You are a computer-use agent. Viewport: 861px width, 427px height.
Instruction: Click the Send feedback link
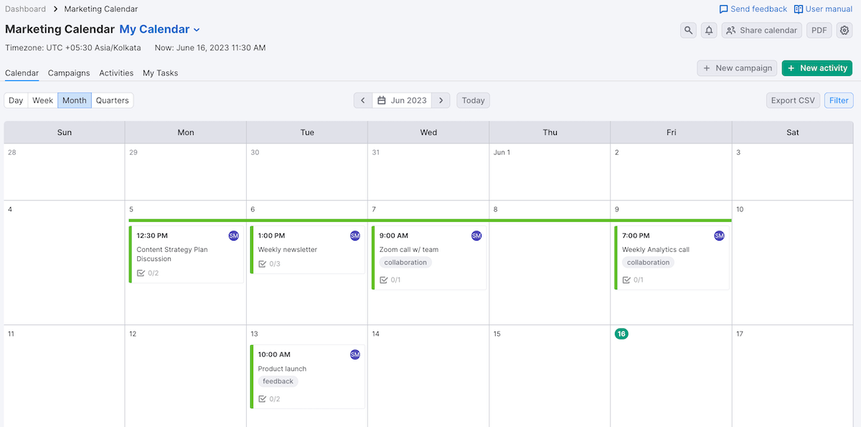[753, 9]
